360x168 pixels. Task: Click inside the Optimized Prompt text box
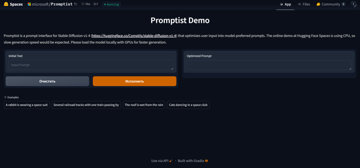point(269,65)
